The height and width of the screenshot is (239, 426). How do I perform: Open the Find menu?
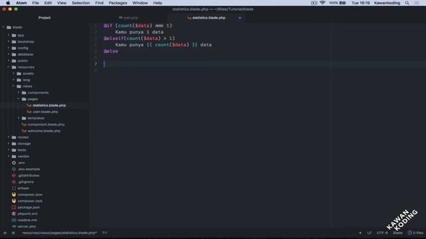pyautogui.click(x=99, y=3)
